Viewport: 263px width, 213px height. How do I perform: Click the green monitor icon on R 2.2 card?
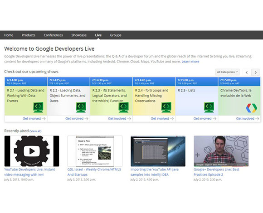point(81,107)
